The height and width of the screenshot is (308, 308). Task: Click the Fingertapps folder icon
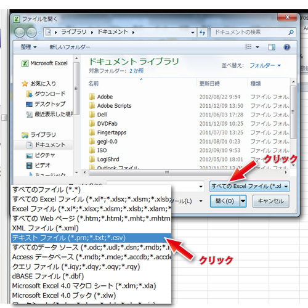pyautogui.click(x=92, y=132)
